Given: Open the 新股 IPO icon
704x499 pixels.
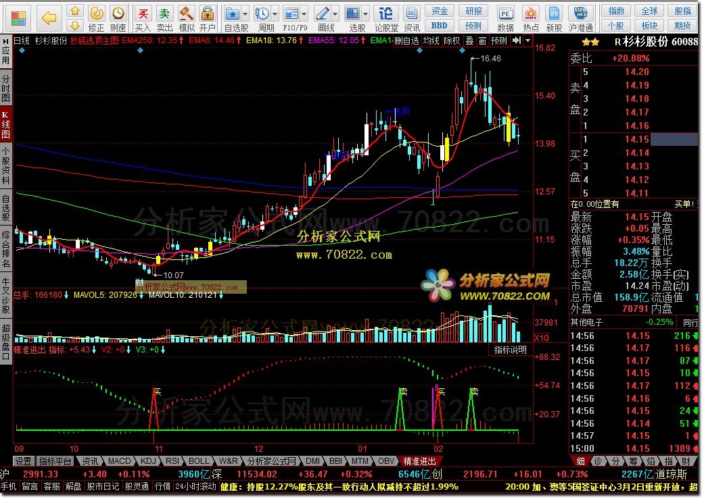Looking at the screenshot, I should coord(554,19).
